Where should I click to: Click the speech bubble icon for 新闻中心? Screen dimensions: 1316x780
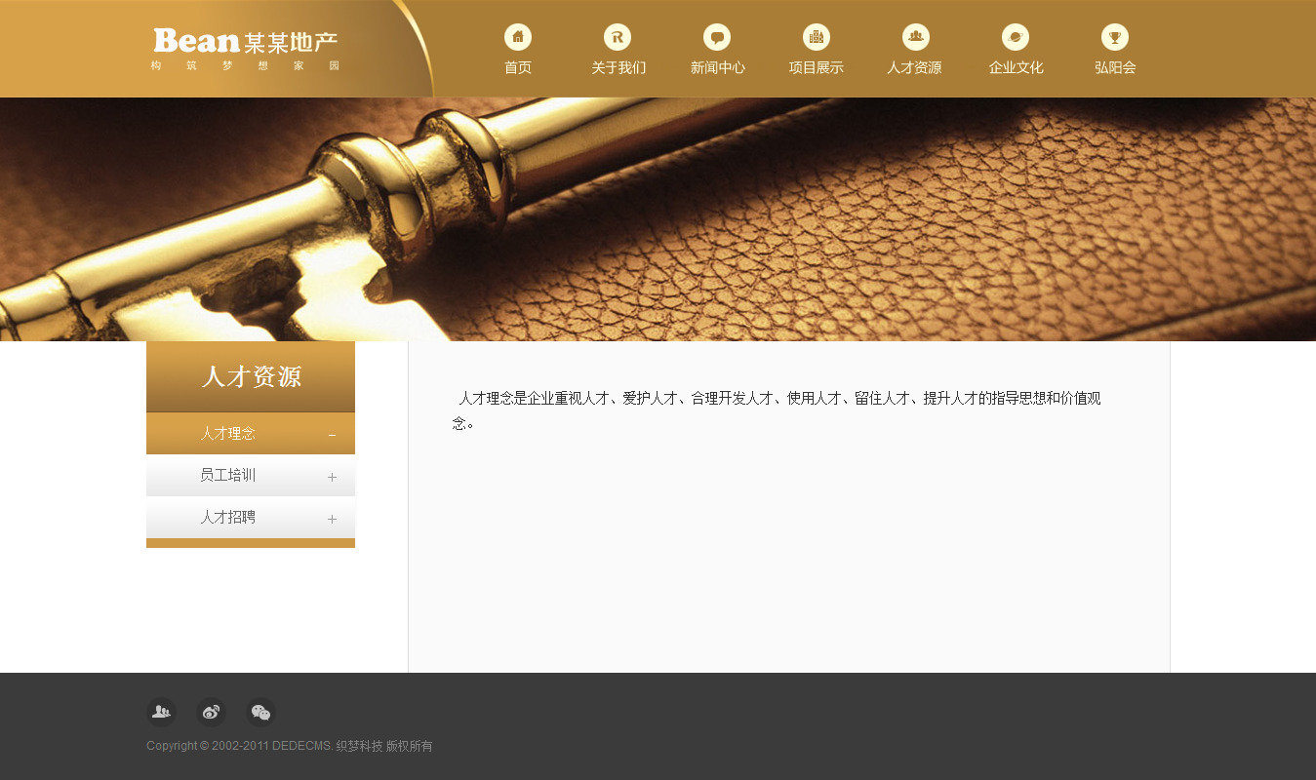717,37
